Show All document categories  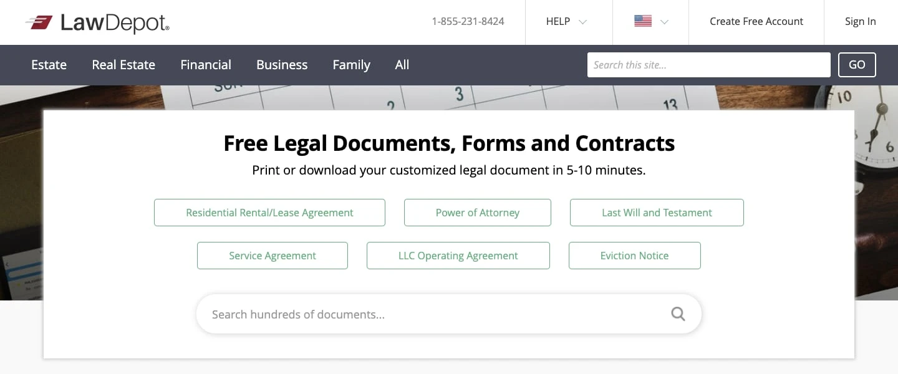point(402,65)
